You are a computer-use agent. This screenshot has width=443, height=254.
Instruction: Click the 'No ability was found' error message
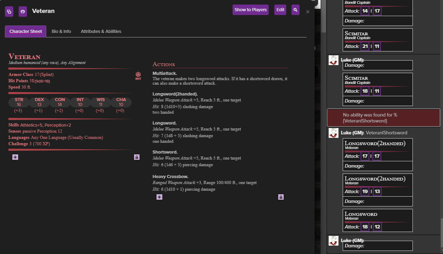383,118
